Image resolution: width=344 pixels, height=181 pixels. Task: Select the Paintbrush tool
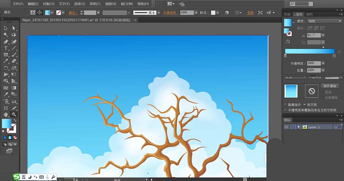[14, 55]
